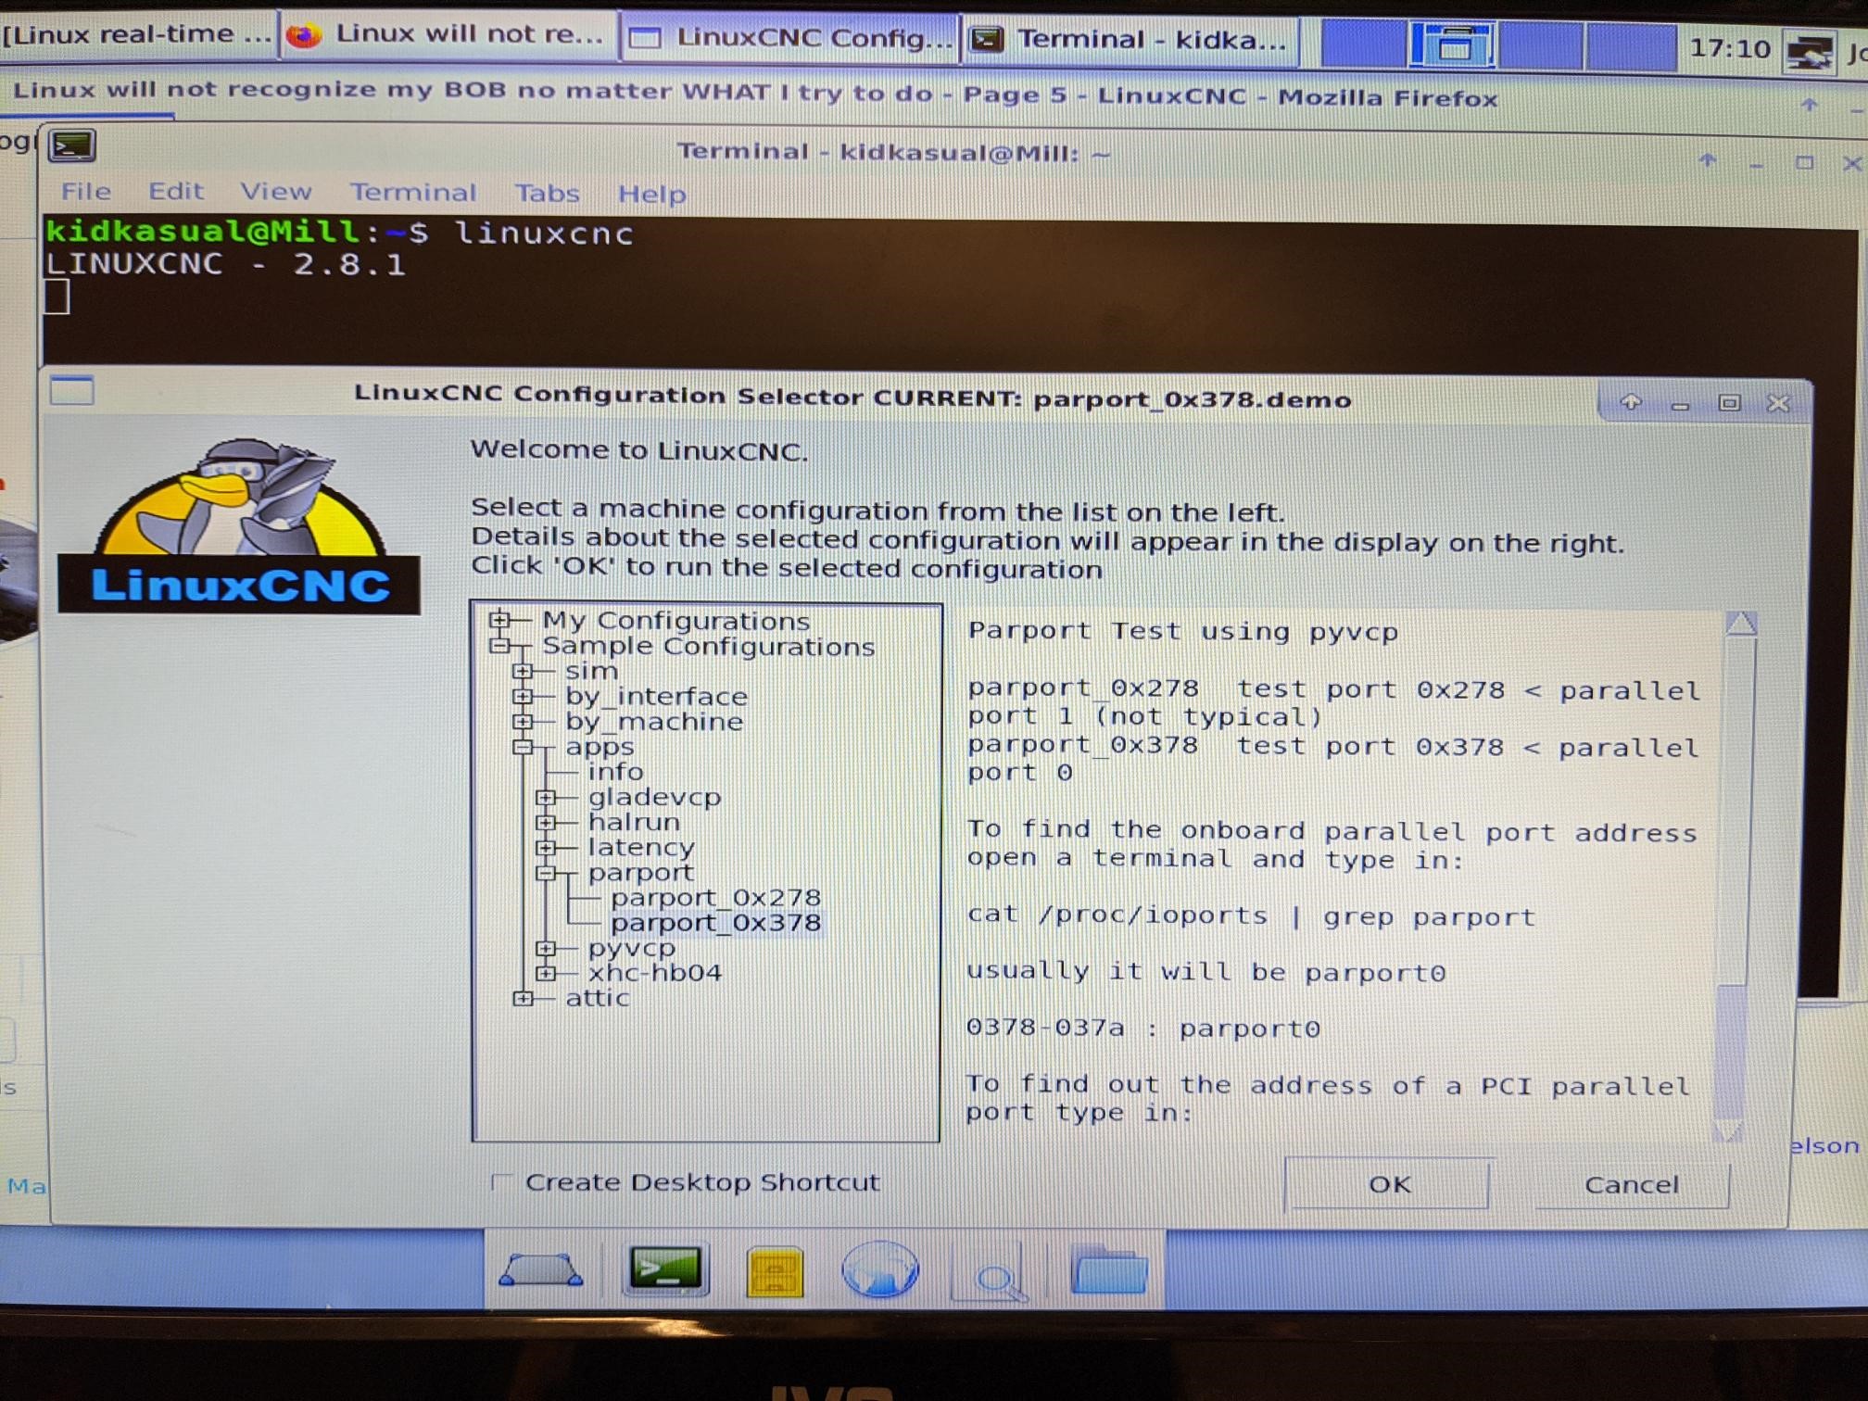This screenshot has width=1868, height=1401.
Task: Click OK to run selected configuration
Action: coord(1388,1183)
